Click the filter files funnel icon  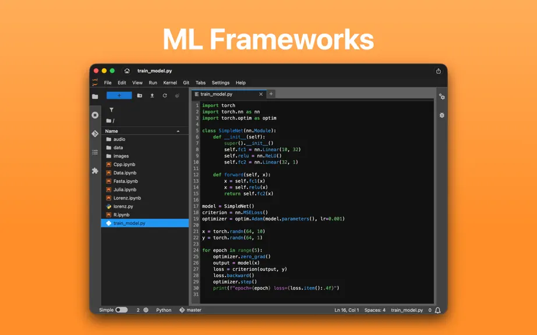coord(111,110)
